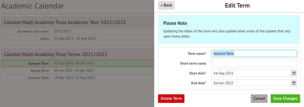Image resolution: width=304 pixels, height=107 pixels.
Task: Select the Autumn Term row
Action: click(x=77, y=63)
